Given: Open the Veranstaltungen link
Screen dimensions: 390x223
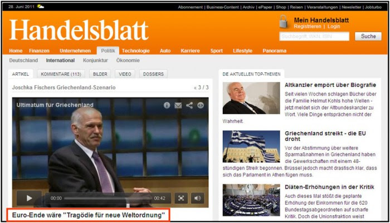Looking at the screenshot, I should 322,7.
